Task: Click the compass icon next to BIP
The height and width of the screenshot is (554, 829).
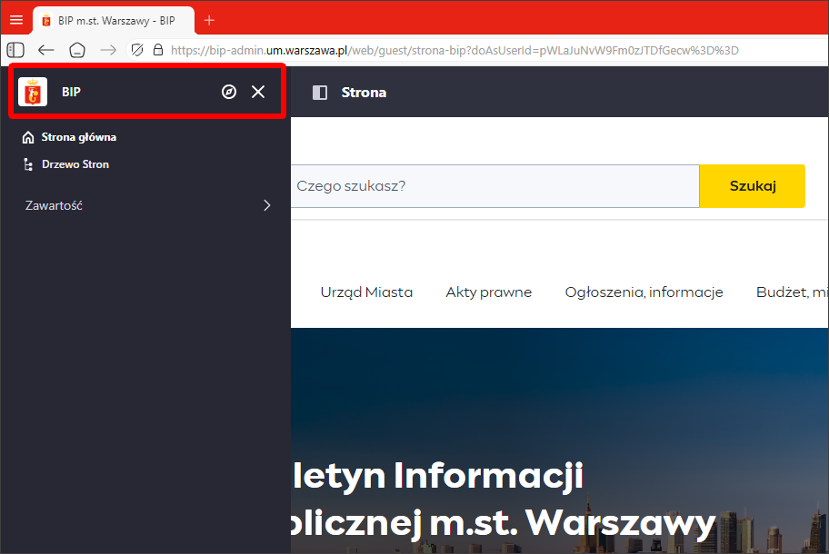Action: coord(229,92)
